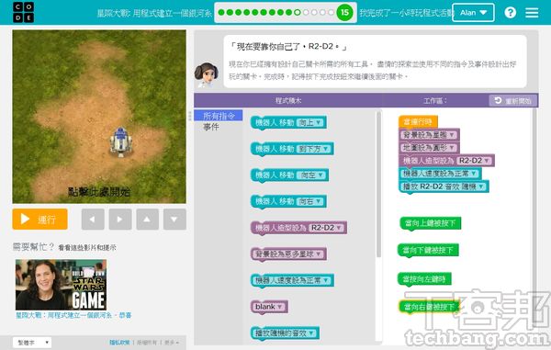Open the R2-D2 dropdown in the toolbox block
The width and height of the screenshot is (551, 350).
coord(326,228)
